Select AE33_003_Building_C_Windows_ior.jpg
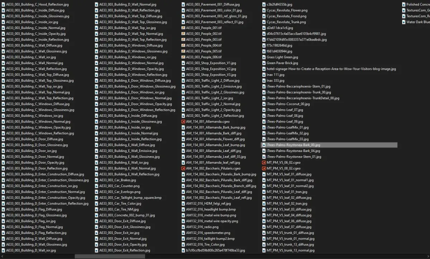The width and height of the screenshot is (430, 259). [34, 116]
